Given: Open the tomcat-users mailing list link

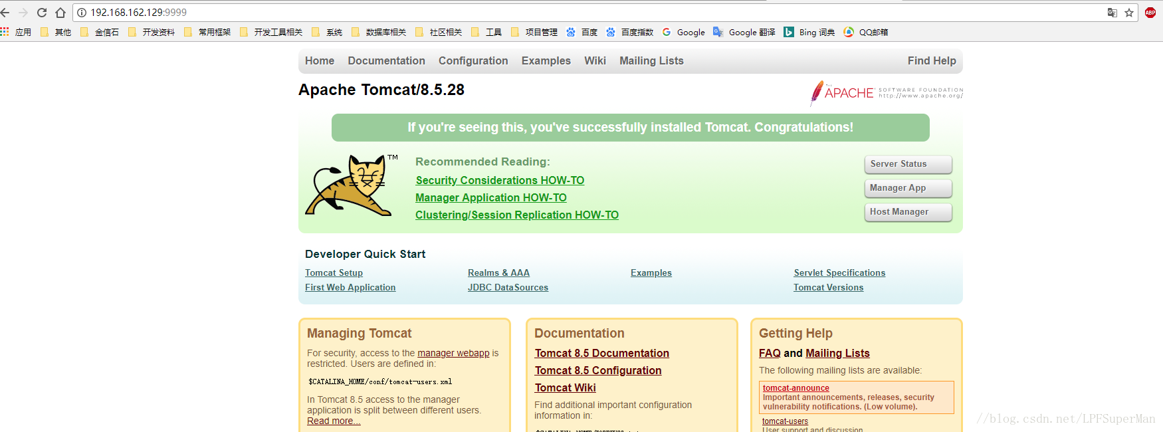Looking at the screenshot, I should click(x=785, y=421).
